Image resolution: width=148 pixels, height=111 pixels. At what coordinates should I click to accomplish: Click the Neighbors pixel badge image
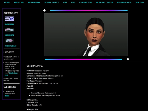click(x=9, y=30)
